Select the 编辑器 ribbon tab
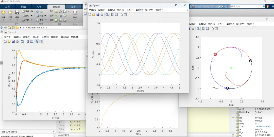This screenshot has width=274, height=137. point(56,7)
